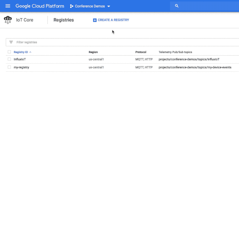
Task: Expand the project picker chevron
Action: click(x=108, y=6)
